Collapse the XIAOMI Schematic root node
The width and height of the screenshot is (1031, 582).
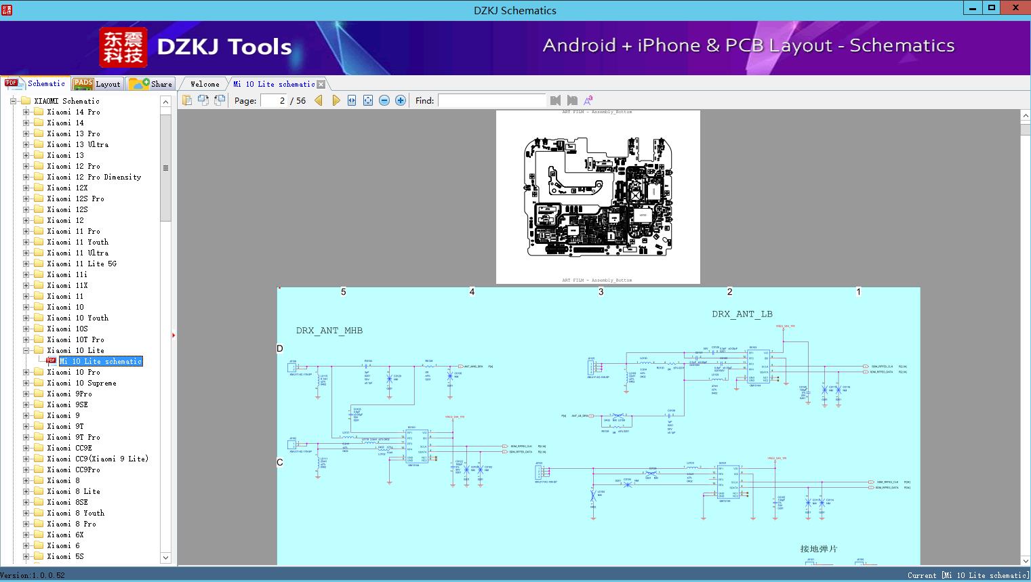pos(13,101)
